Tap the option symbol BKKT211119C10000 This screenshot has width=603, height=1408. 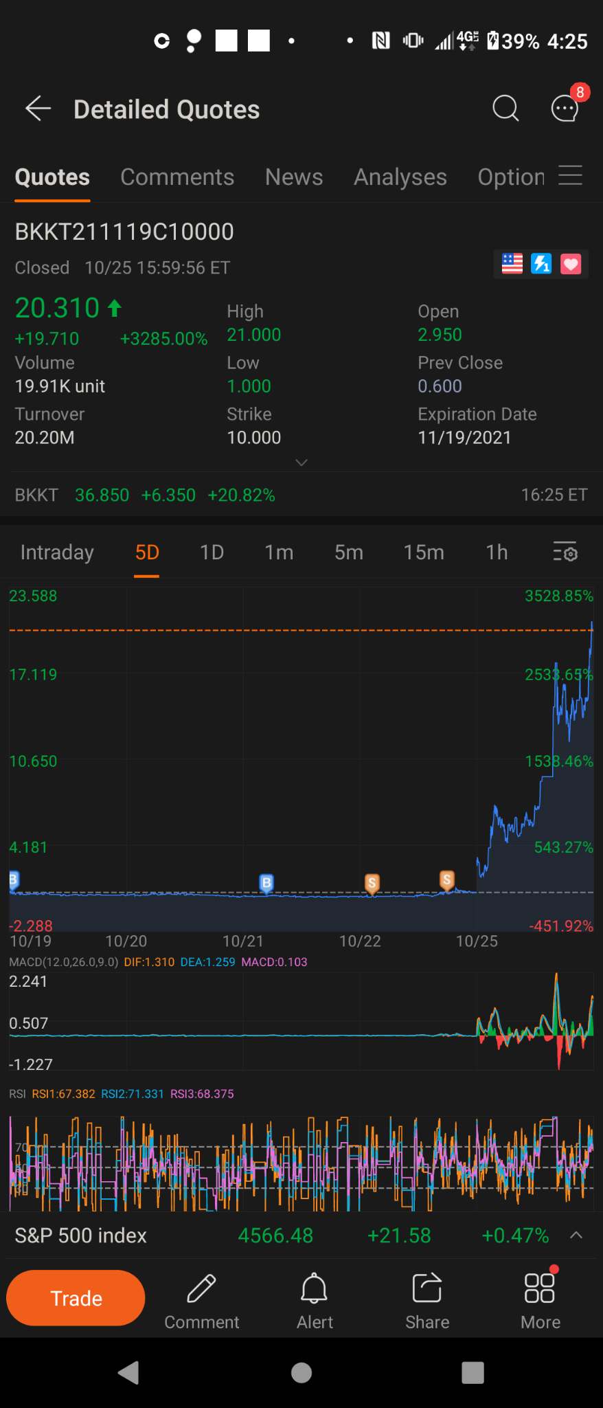pyautogui.click(x=124, y=232)
